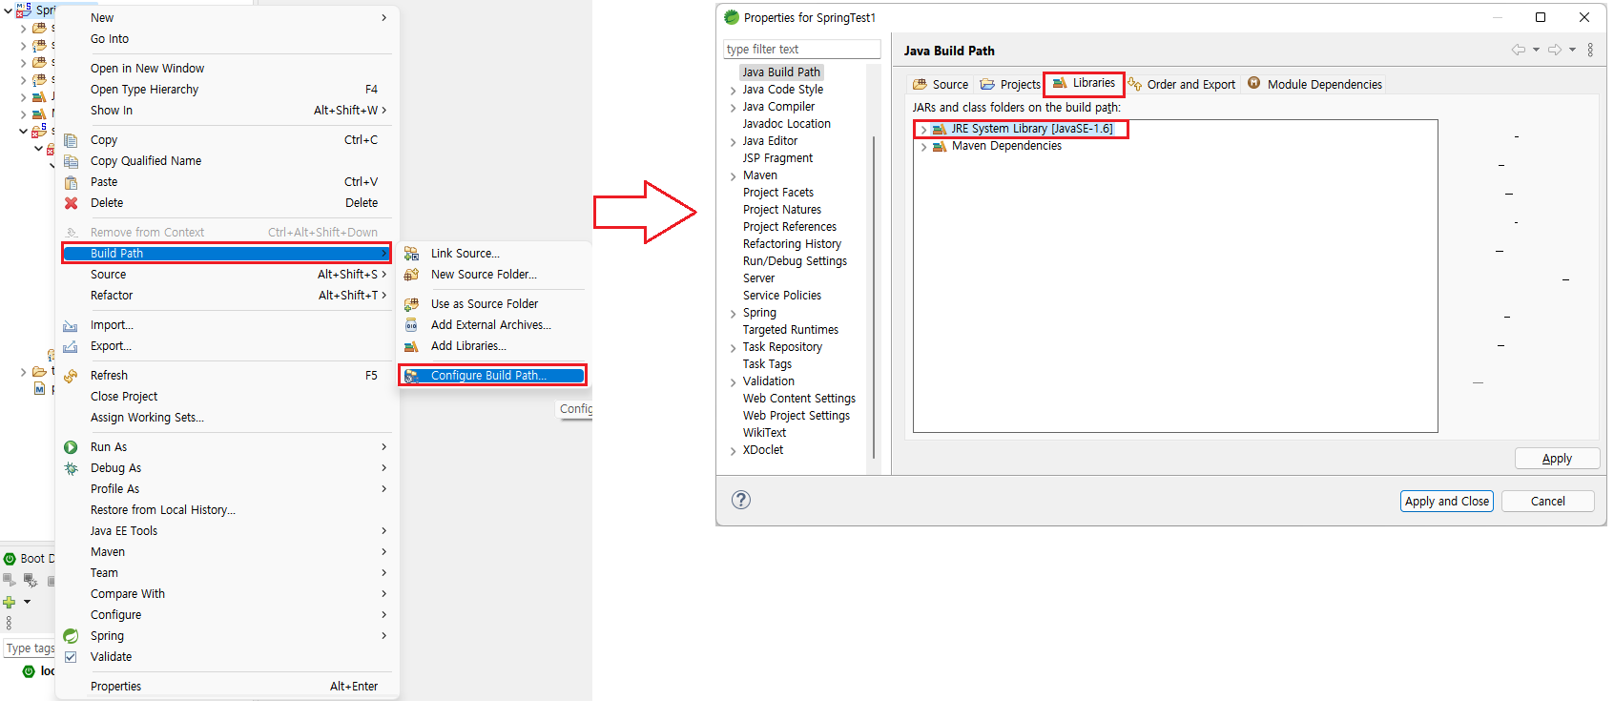The height and width of the screenshot is (720, 1614).
Task: Click the Export icon
Action: tap(71, 346)
